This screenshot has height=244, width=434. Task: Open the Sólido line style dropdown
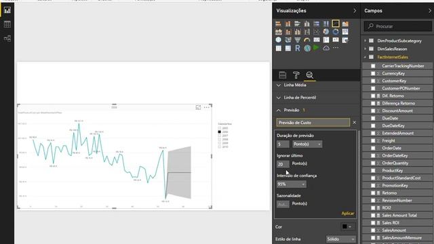point(340,239)
